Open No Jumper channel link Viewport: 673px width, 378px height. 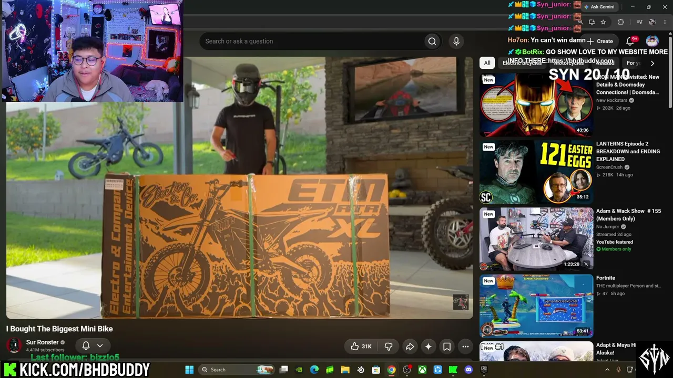pyautogui.click(x=608, y=227)
